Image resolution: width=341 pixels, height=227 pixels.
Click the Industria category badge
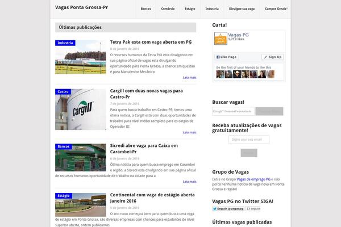point(65,43)
